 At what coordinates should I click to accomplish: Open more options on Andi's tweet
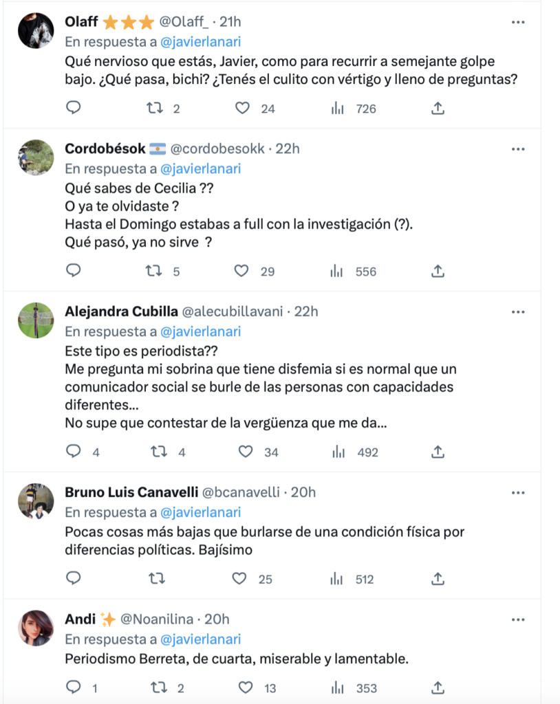coord(518,619)
